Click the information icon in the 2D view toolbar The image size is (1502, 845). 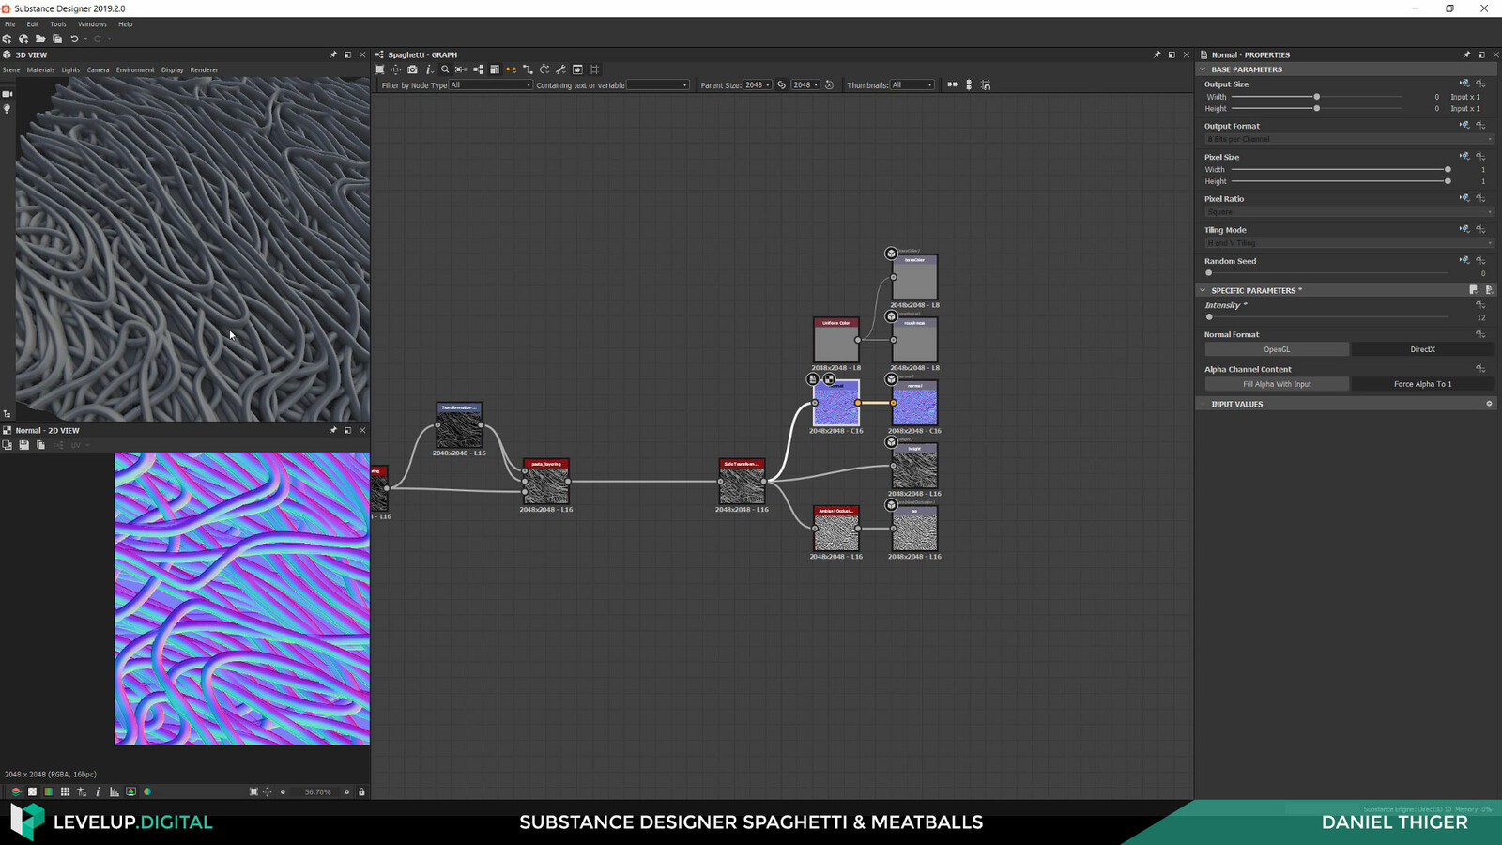(x=98, y=791)
